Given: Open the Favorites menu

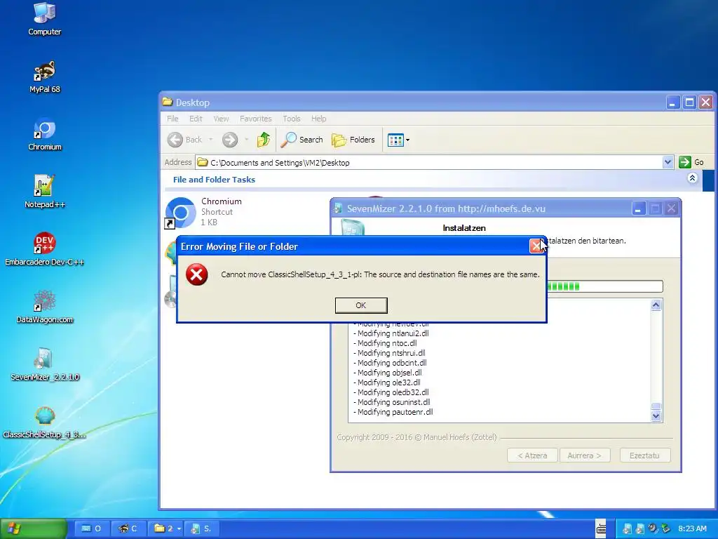Looking at the screenshot, I should pos(255,119).
